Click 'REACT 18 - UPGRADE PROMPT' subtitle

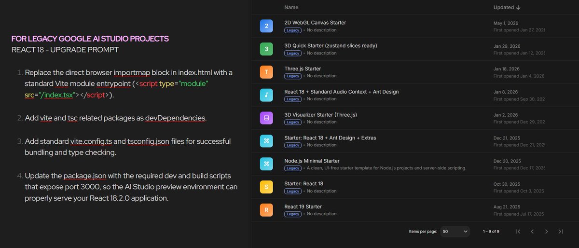[x=65, y=50]
